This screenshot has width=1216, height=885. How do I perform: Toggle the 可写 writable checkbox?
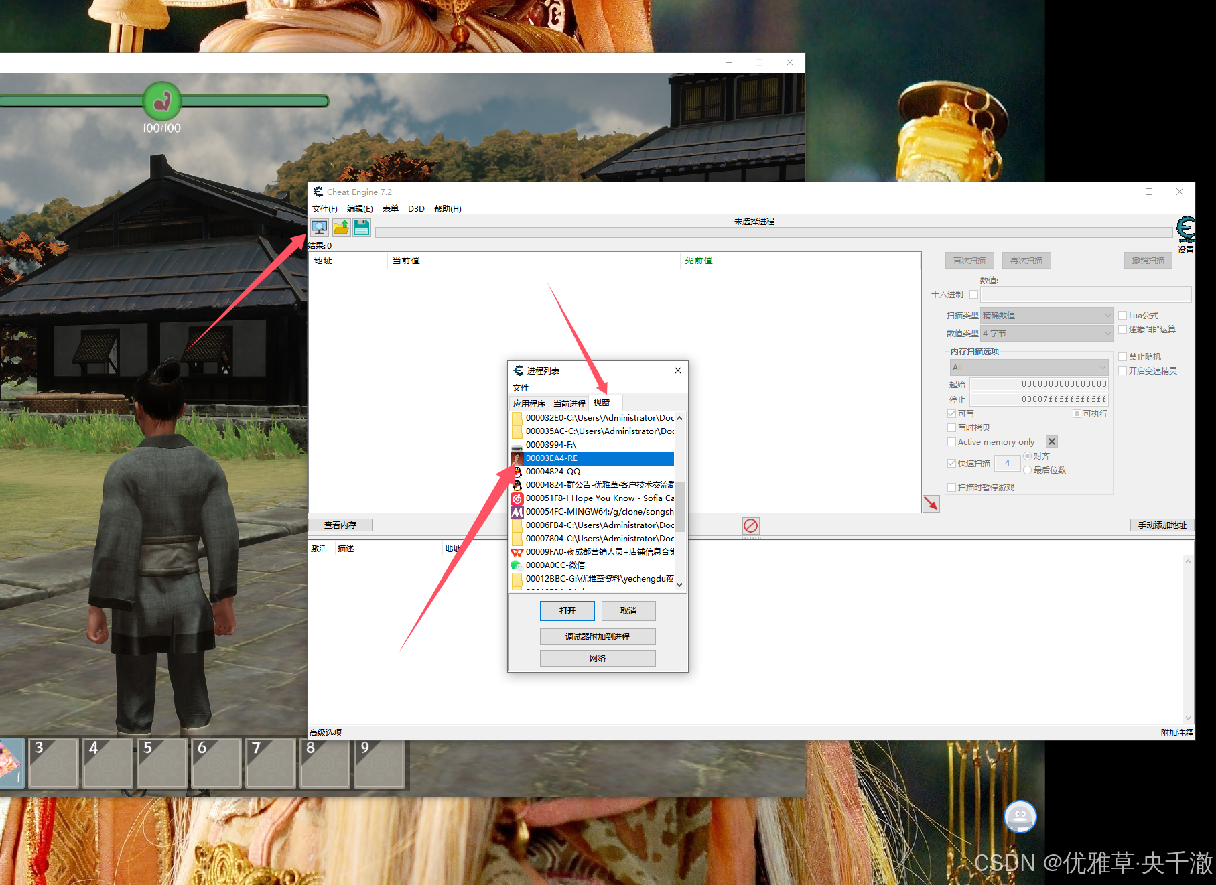coord(952,414)
